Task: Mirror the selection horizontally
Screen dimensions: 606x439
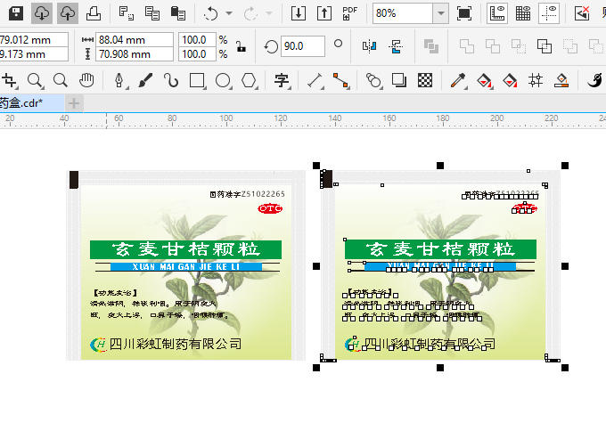Action: pos(369,46)
